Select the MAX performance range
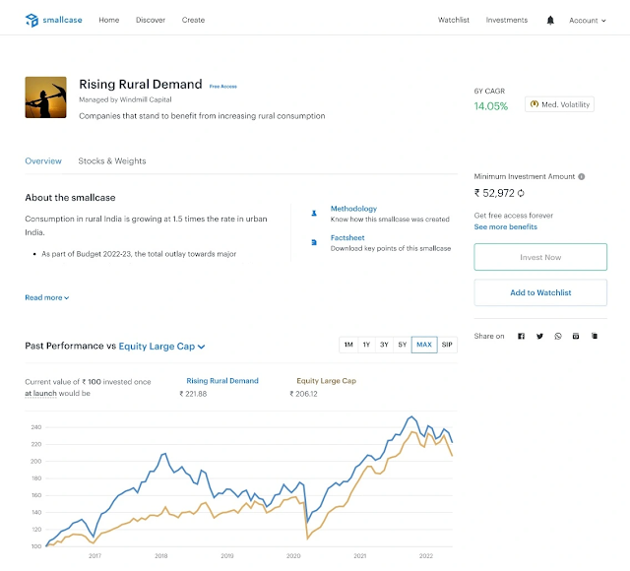Image resolution: width=630 pixels, height=571 pixels. click(424, 345)
